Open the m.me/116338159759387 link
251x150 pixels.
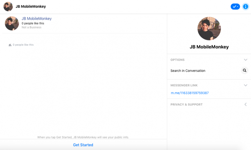point(190,93)
